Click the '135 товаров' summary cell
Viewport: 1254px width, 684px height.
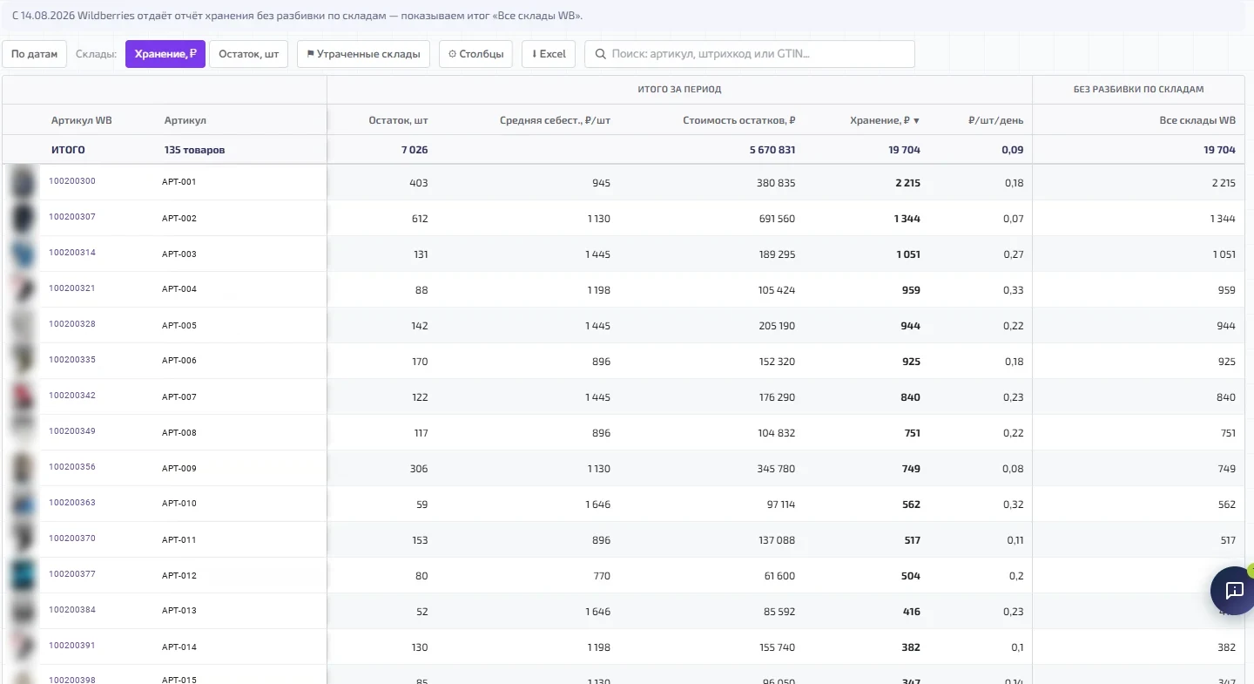click(194, 150)
